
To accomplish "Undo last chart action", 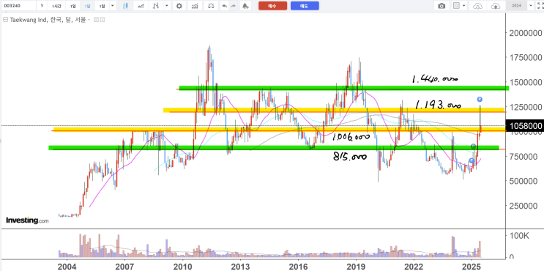I will point(225,6).
